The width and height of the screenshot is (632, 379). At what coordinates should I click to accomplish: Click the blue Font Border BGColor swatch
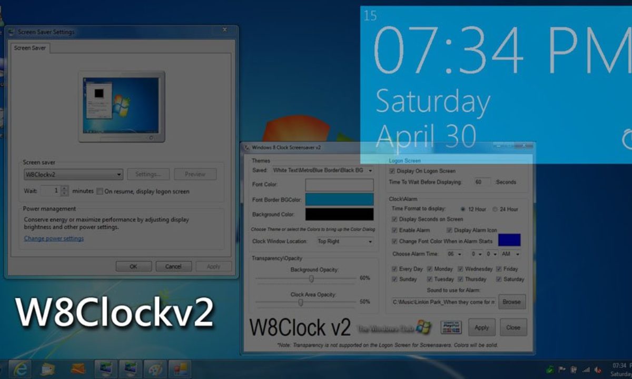coord(339,200)
